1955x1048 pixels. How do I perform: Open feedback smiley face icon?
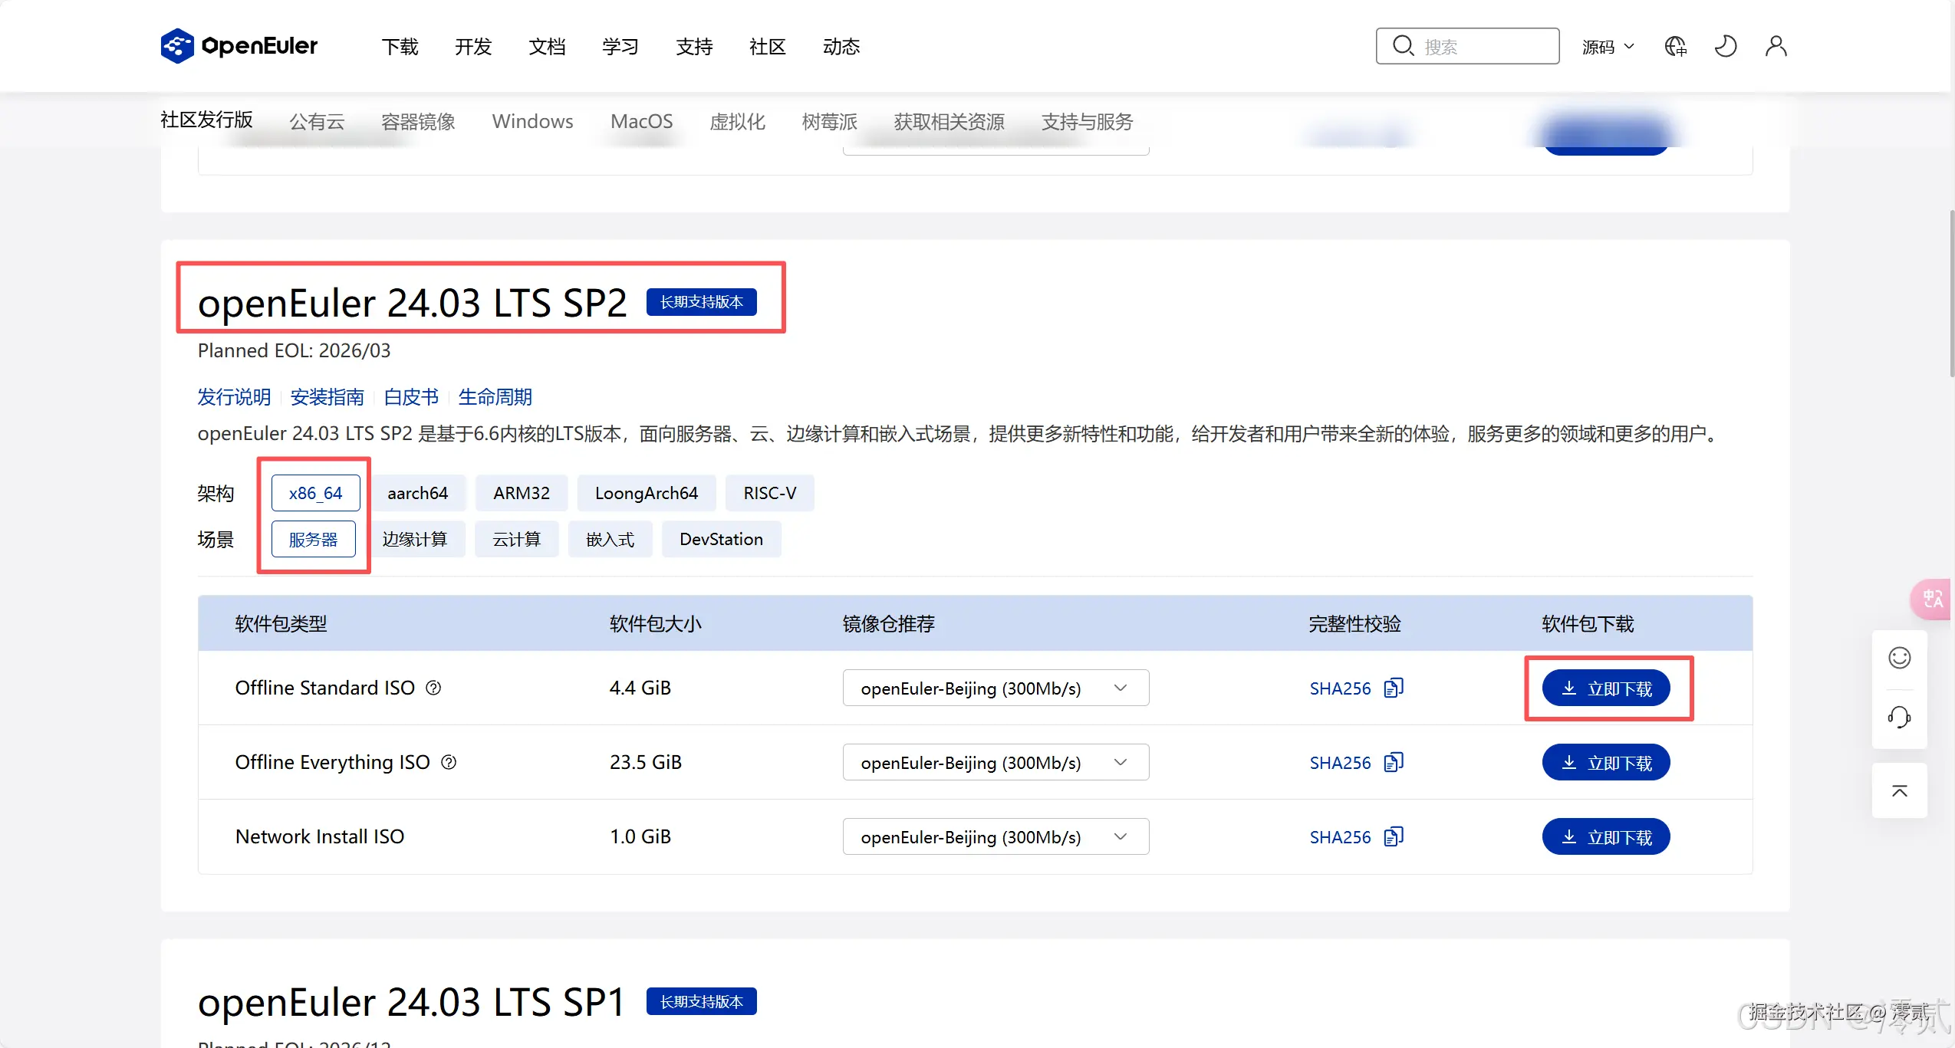coord(1899,658)
